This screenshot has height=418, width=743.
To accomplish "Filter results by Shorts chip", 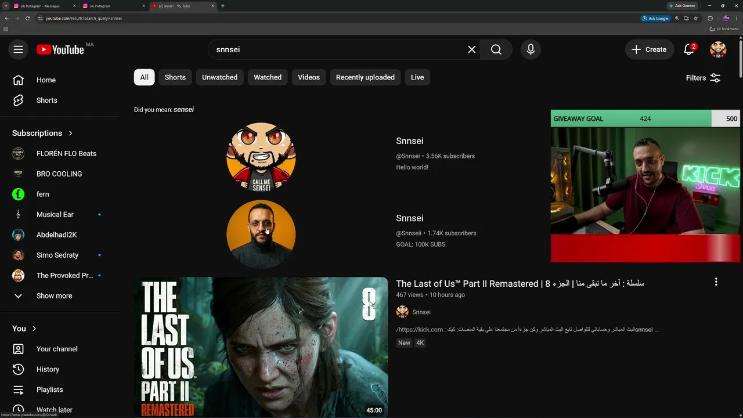I will click(175, 77).
